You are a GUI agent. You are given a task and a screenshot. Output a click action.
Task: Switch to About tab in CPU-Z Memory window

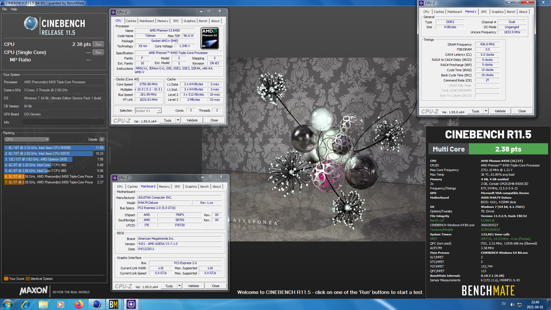pyautogui.click(x=523, y=12)
